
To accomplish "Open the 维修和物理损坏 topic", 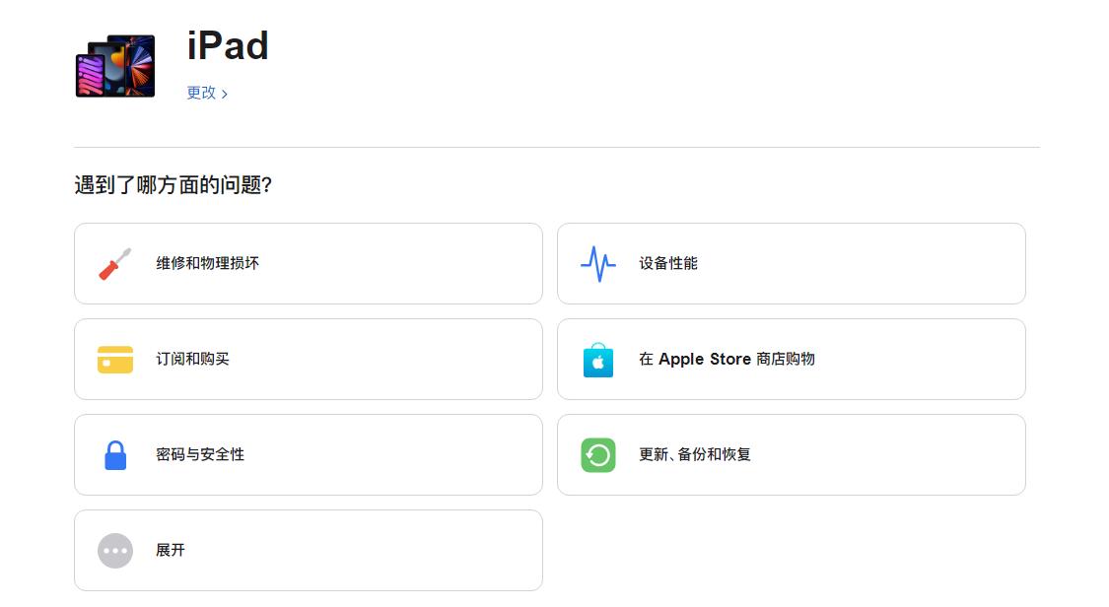I will point(308,263).
